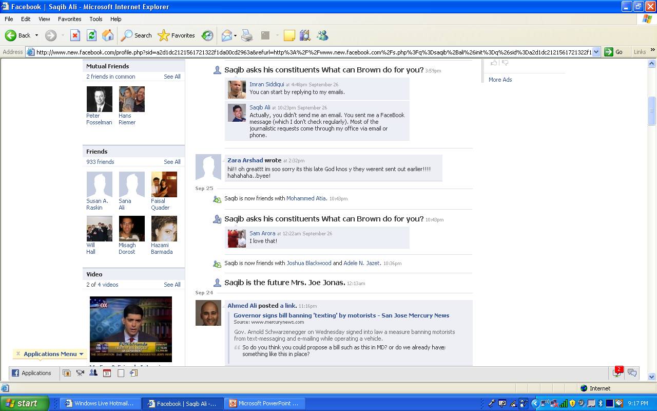Open the More Ads link
657x411 pixels.
[500, 80]
